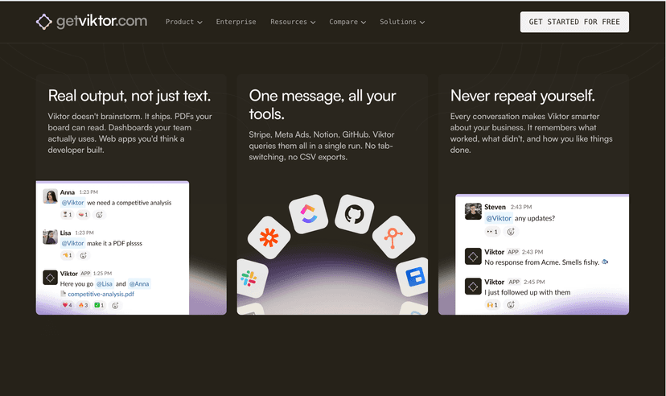Open the Compare menu
666x396 pixels.
tap(347, 22)
